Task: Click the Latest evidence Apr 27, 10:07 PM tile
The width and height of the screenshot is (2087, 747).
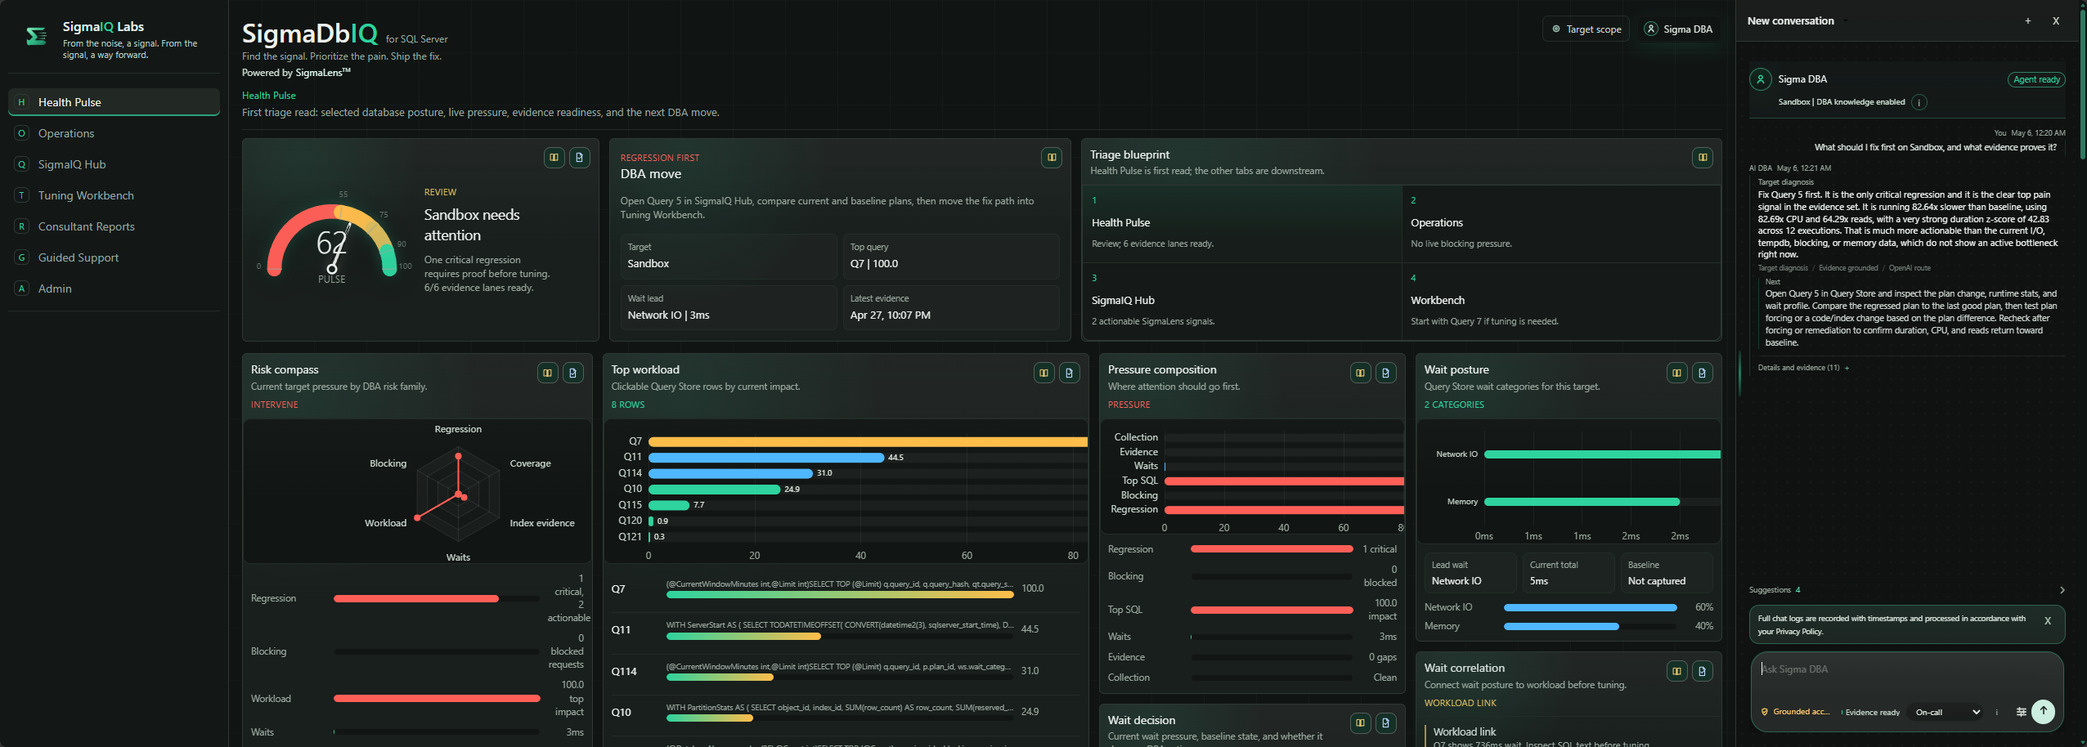Action: (x=951, y=308)
